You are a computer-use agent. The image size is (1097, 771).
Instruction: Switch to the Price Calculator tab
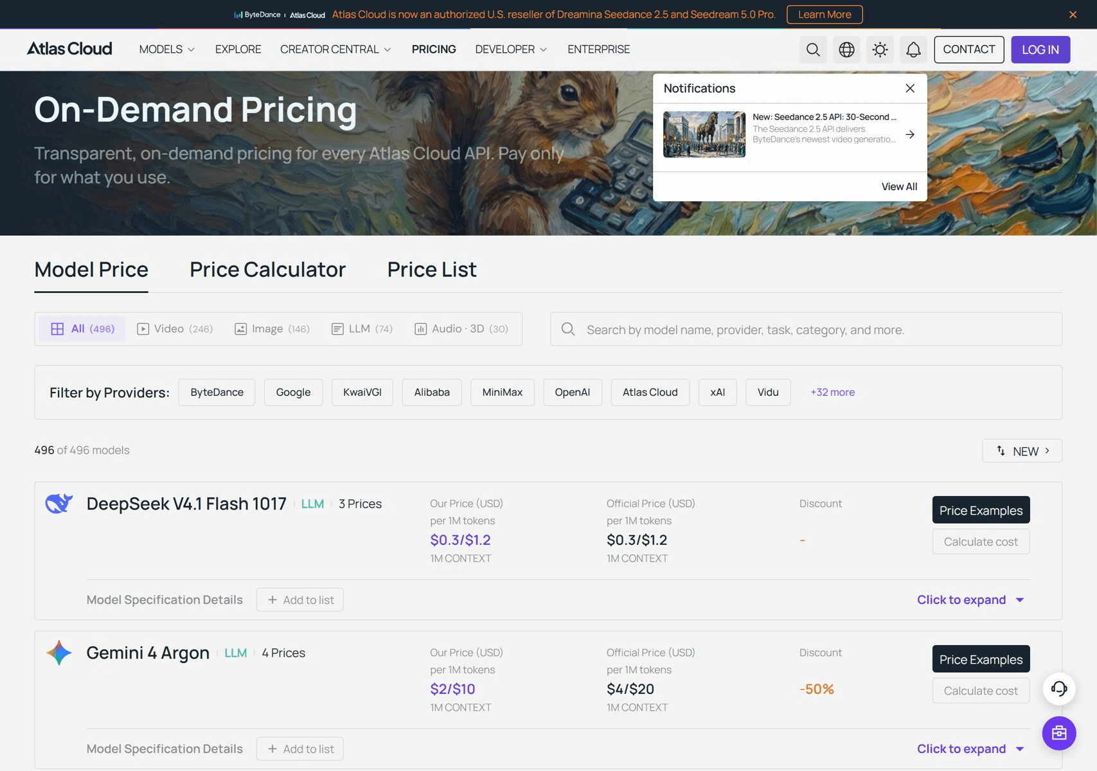coord(267,270)
